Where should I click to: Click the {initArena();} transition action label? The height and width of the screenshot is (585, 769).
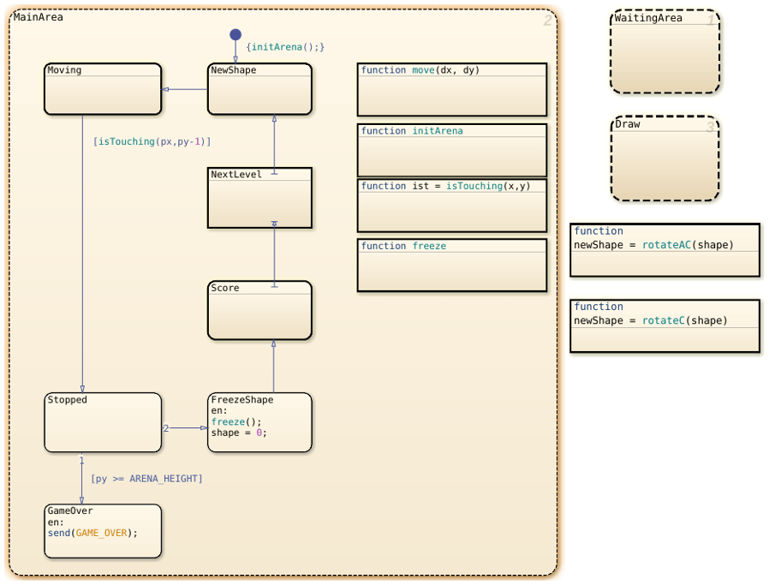(285, 47)
